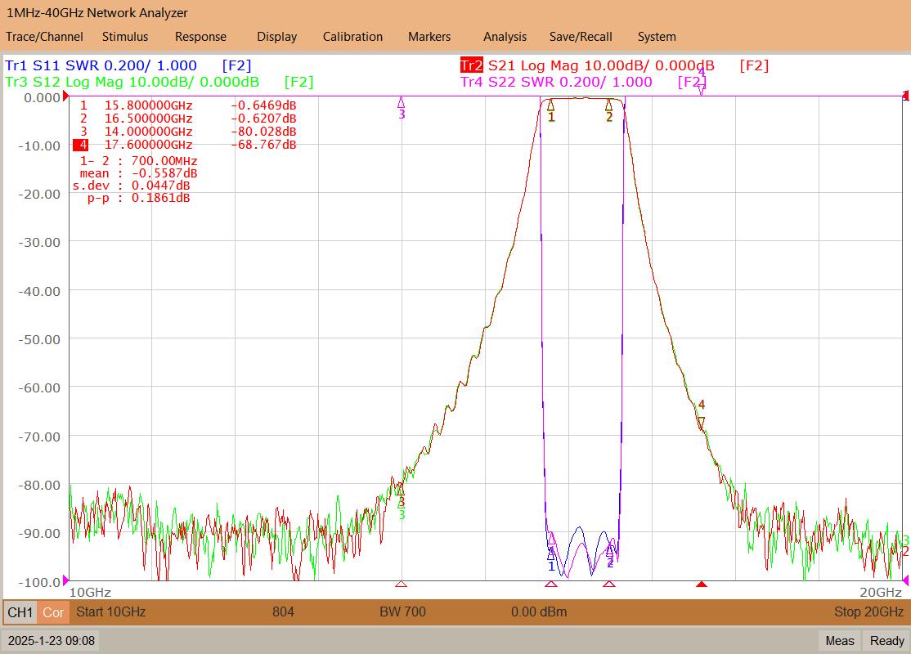Open the Stimulus menu
The width and height of the screenshot is (911, 654).
(125, 37)
